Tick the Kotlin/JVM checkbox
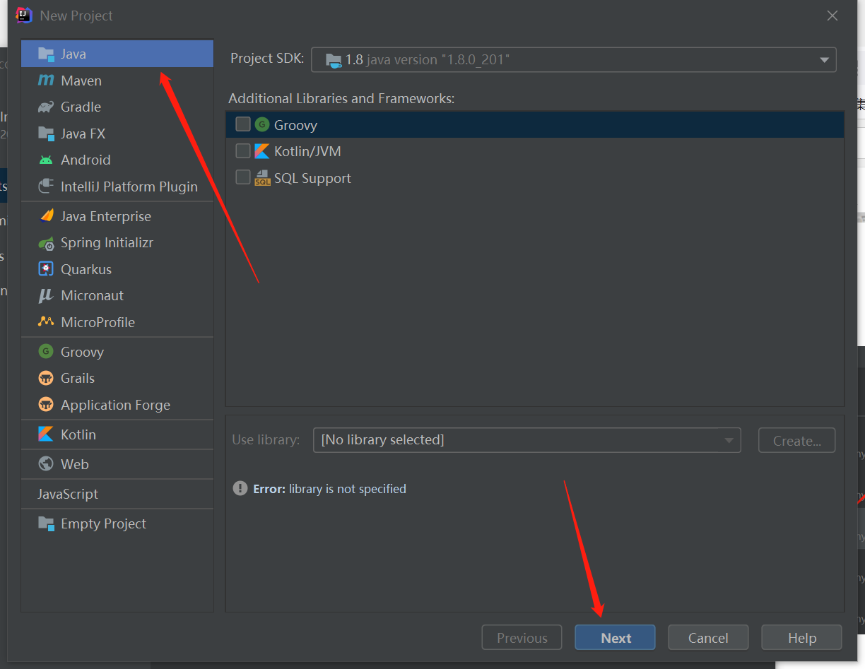This screenshot has height=669, width=865. pyautogui.click(x=243, y=150)
